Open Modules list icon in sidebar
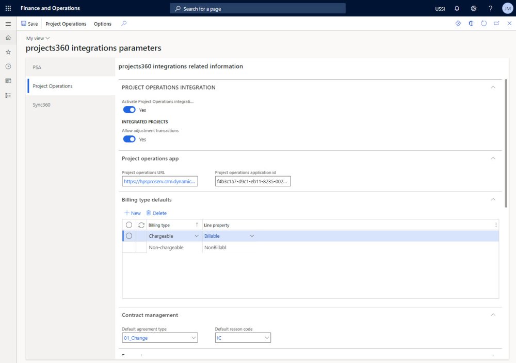The image size is (516, 363). (x=8, y=95)
